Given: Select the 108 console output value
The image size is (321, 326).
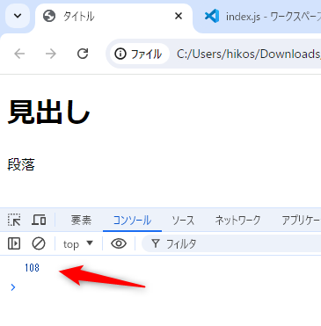Looking at the screenshot, I should point(32,268).
